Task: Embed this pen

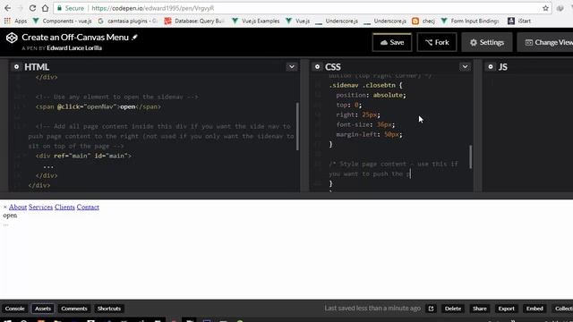Action: point(535,309)
